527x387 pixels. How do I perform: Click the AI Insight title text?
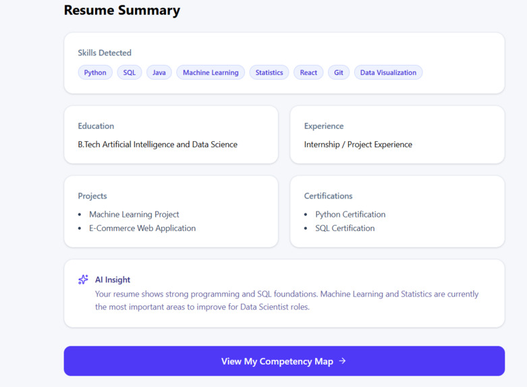click(113, 280)
